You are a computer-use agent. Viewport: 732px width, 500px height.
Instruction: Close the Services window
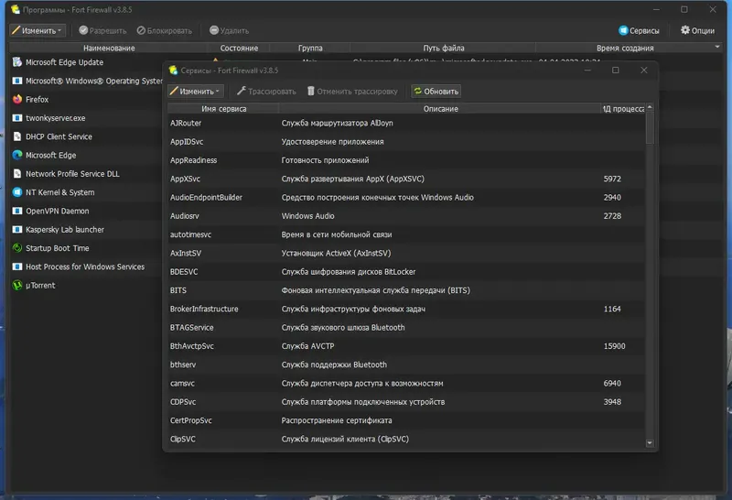point(644,71)
